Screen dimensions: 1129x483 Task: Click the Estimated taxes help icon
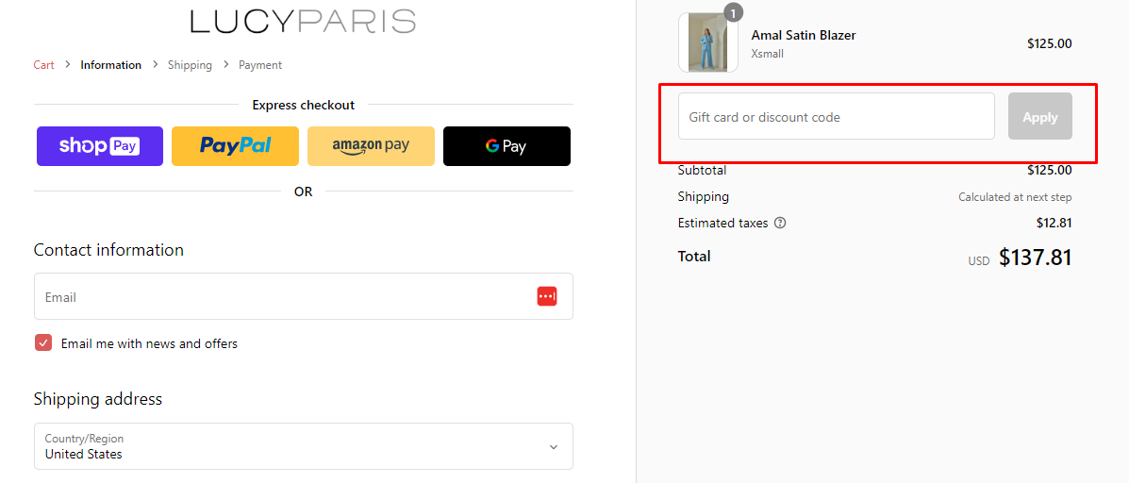pyautogui.click(x=780, y=224)
